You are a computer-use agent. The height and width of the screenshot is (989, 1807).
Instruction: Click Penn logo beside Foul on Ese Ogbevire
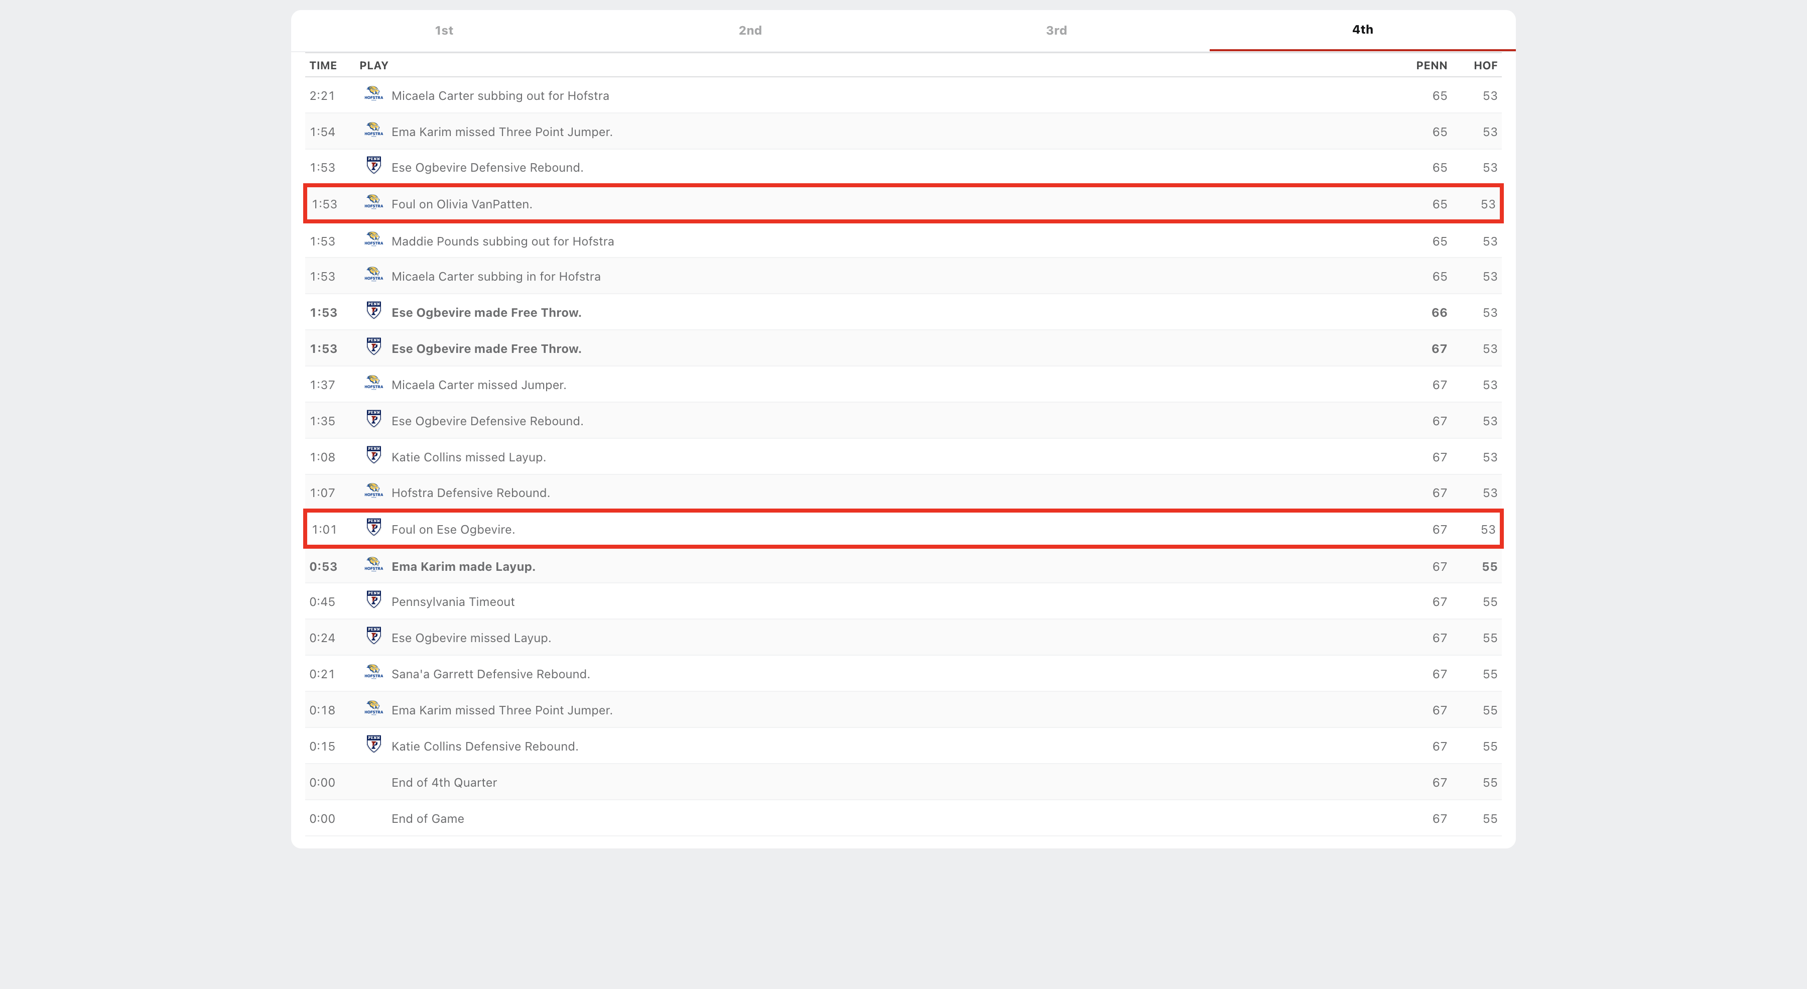pyautogui.click(x=373, y=528)
